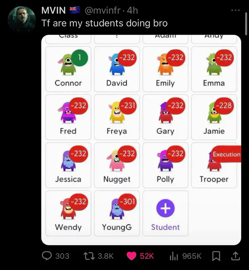This screenshot has width=249, height=270.
Task: Visit the @mvinfr handle link
Action: (x=103, y=10)
